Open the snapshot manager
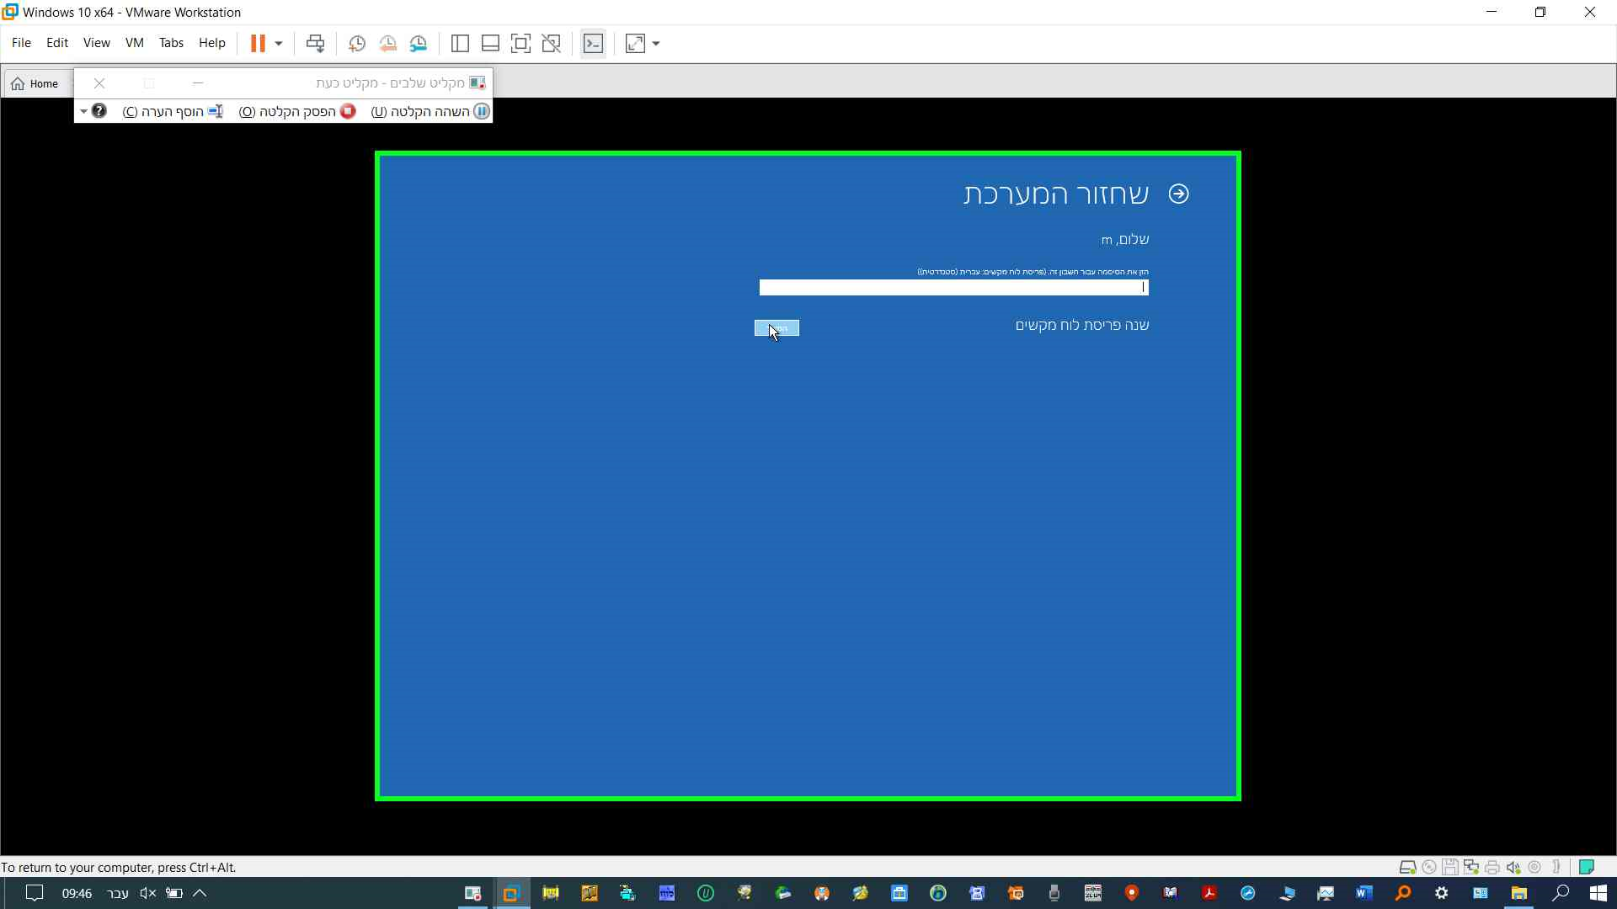The width and height of the screenshot is (1617, 909). click(419, 44)
